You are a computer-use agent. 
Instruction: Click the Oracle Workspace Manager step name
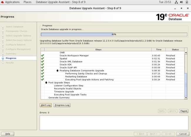coord(74,56)
